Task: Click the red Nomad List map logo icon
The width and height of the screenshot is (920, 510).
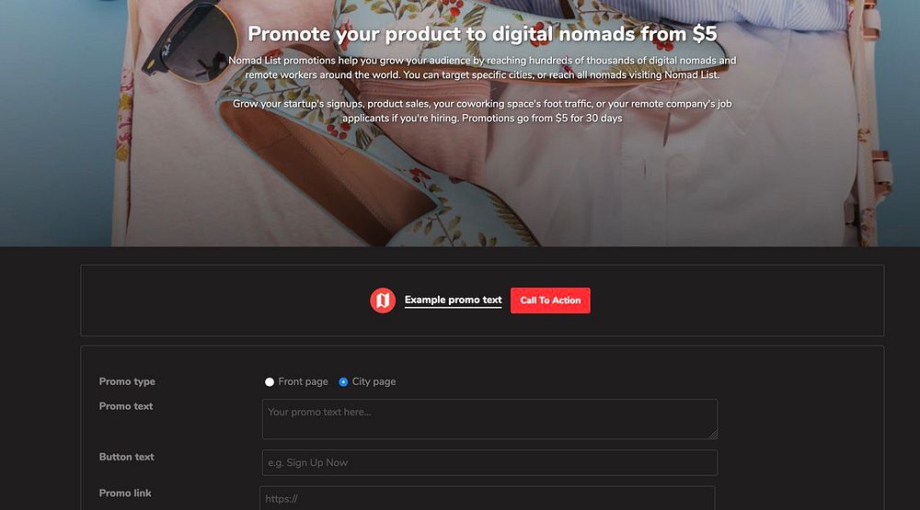Action: tap(383, 300)
